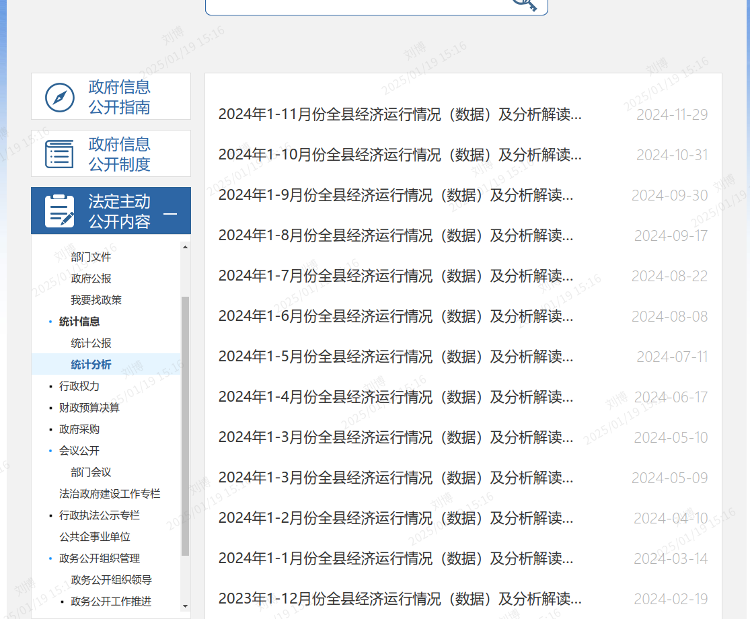Viewport: 750px width, 619px height.
Task: Open 2024年1-11月份全县经济运行情况 article
Action: click(400, 115)
